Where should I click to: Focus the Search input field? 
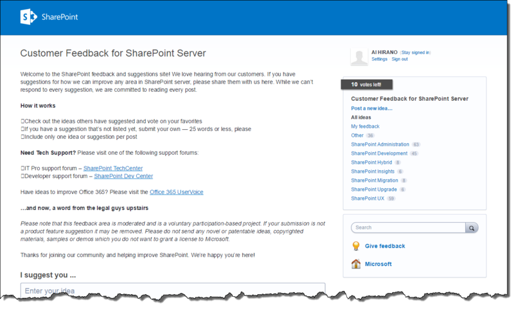point(408,228)
